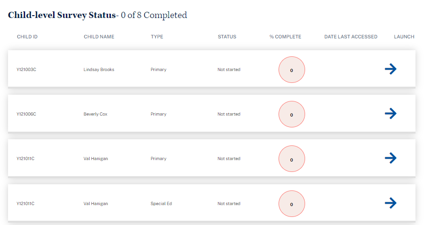Viewport: 424px width, 225px height.
Task: Click the name Beverly Cox
Action: coord(95,114)
